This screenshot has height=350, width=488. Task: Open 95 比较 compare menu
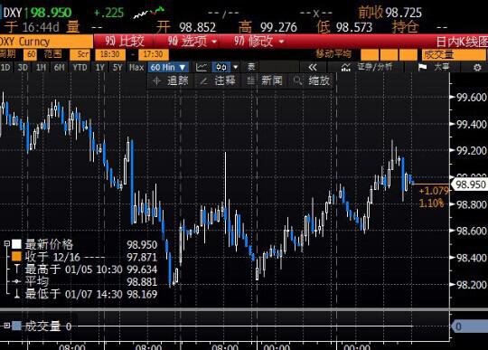[x=125, y=41]
